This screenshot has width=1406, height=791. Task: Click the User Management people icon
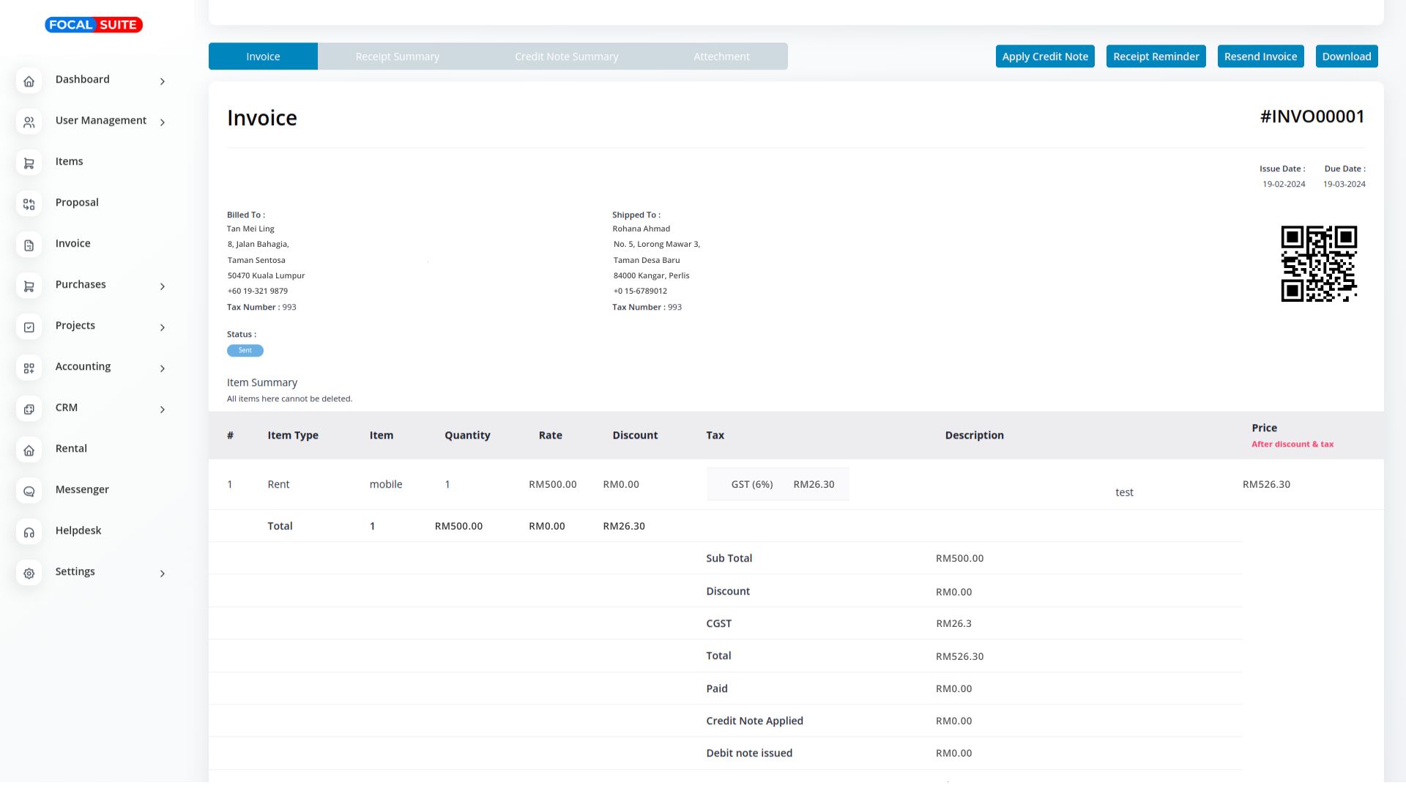29,122
